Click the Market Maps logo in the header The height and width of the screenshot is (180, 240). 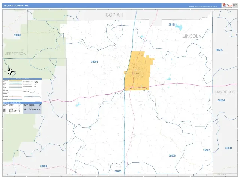(x=227, y=6)
